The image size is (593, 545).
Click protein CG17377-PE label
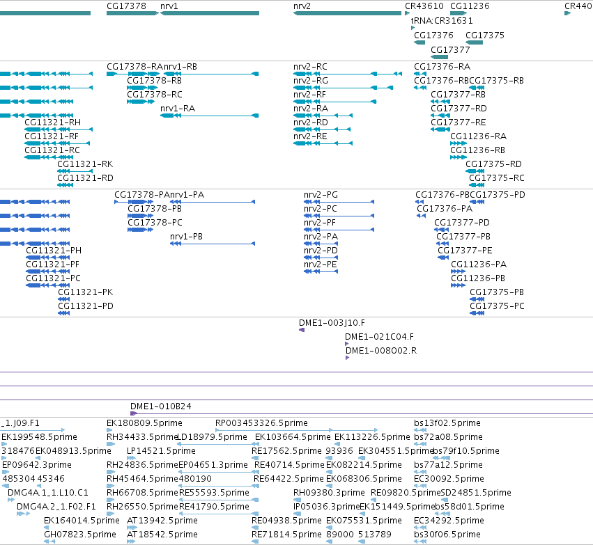[x=465, y=251]
